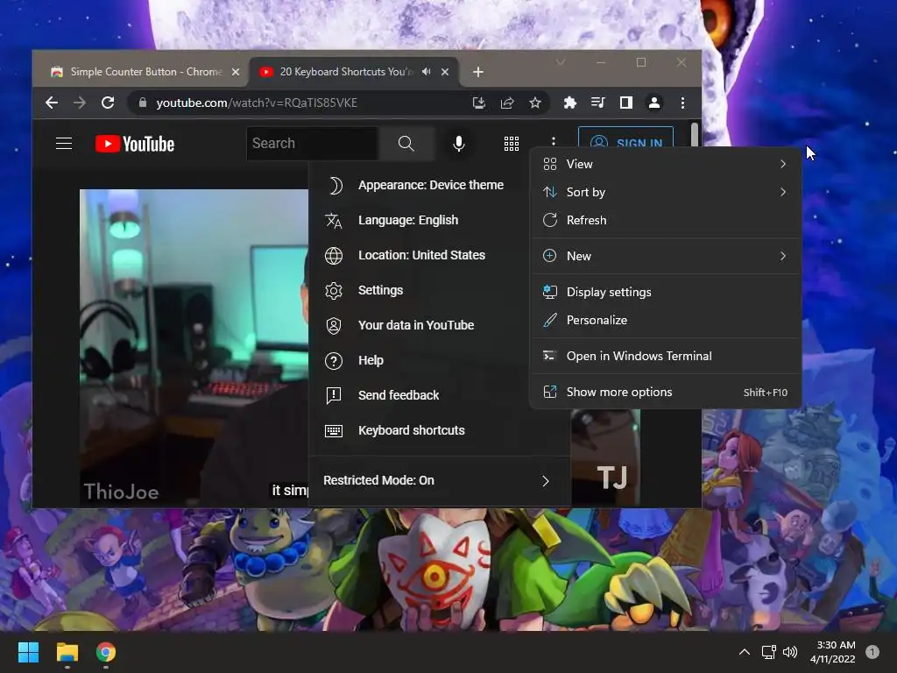Image resolution: width=897 pixels, height=673 pixels.
Task: Click the share page icon in address bar
Action: (x=507, y=103)
